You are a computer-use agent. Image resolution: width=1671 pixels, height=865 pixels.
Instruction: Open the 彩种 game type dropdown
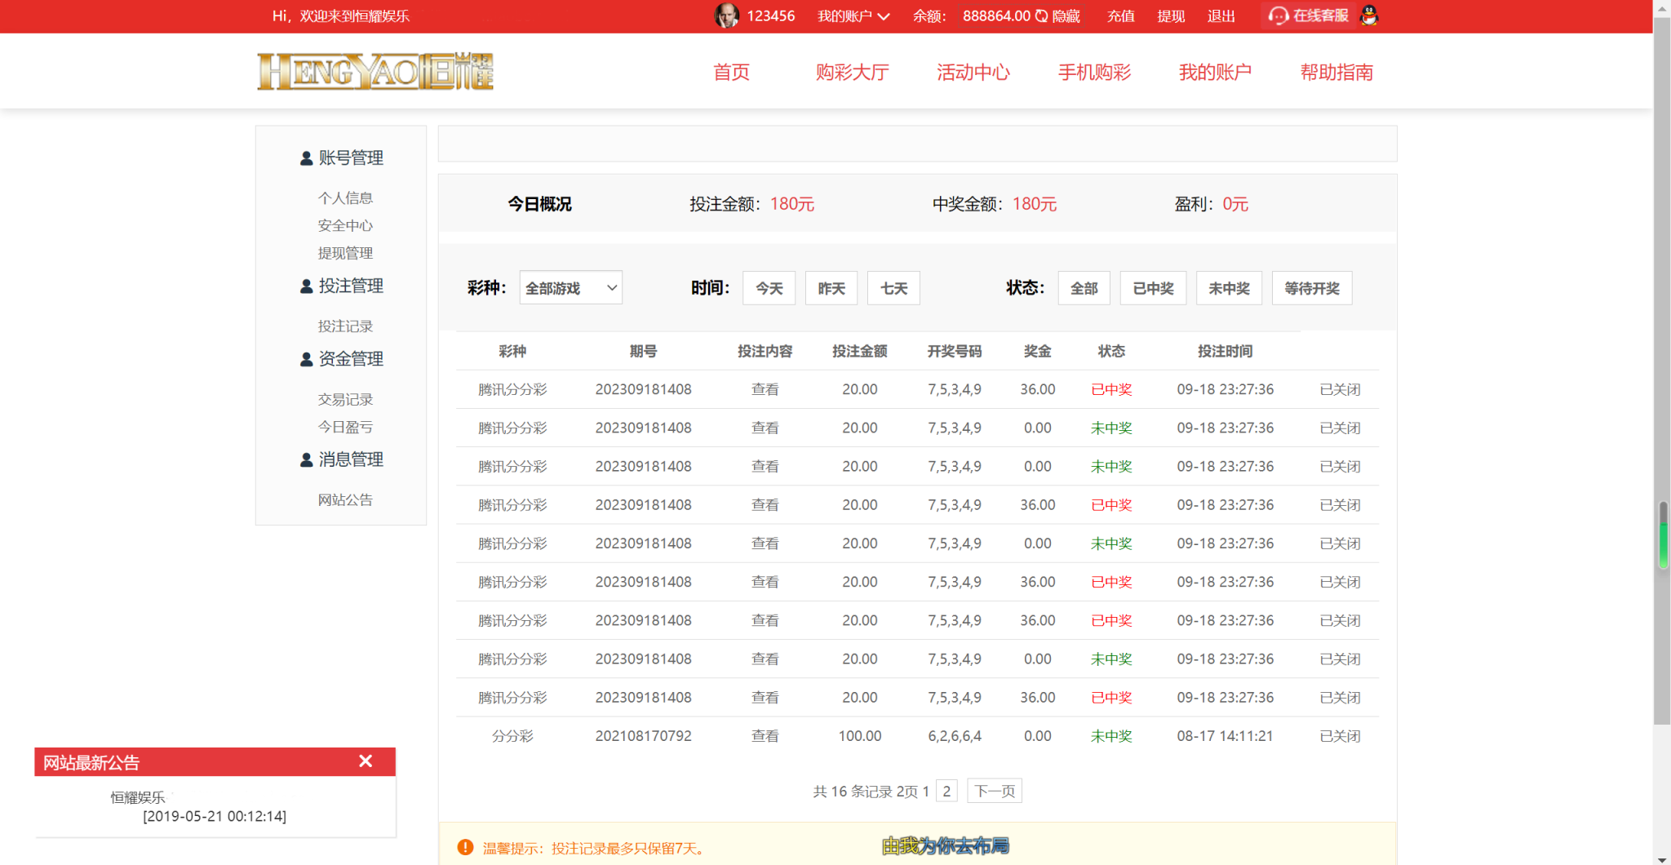tap(570, 288)
